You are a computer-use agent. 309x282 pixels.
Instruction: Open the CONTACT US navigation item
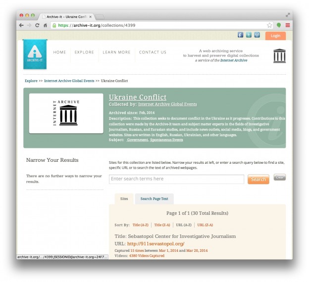153,52
